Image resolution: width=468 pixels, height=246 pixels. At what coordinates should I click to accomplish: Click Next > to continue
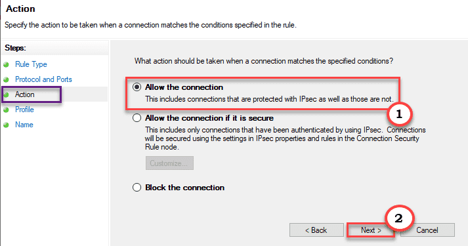tap(371, 230)
